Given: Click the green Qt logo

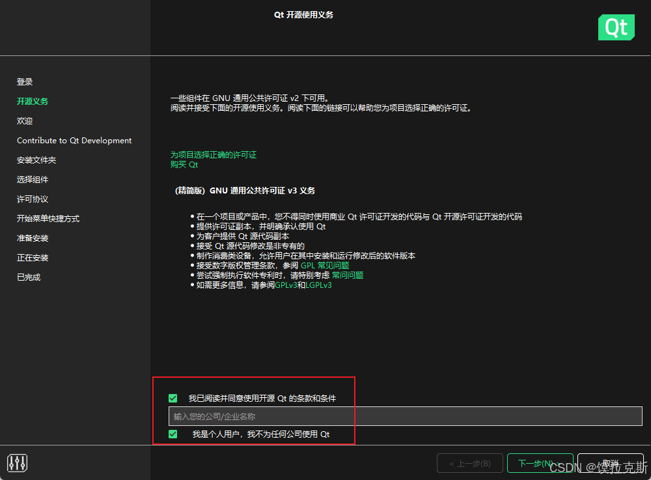Looking at the screenshot, I should [616, 27].
